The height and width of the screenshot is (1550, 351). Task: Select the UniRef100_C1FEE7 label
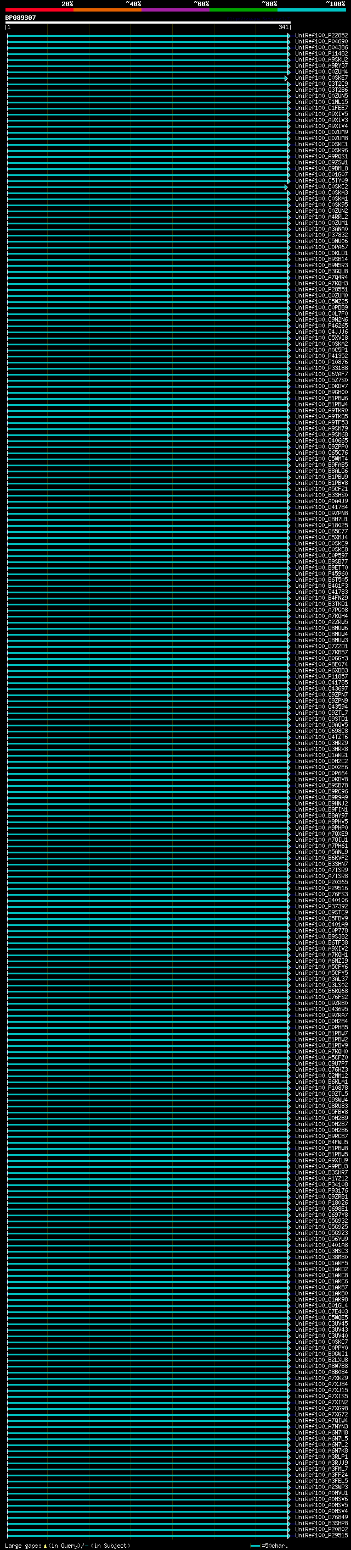tap(321, 108)
